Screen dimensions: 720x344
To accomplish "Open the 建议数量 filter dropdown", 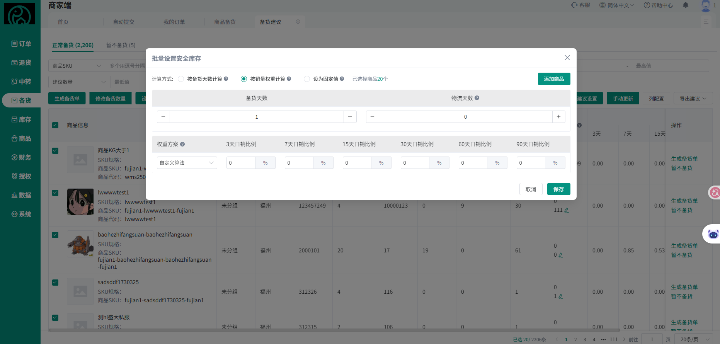I will point(79,82).
